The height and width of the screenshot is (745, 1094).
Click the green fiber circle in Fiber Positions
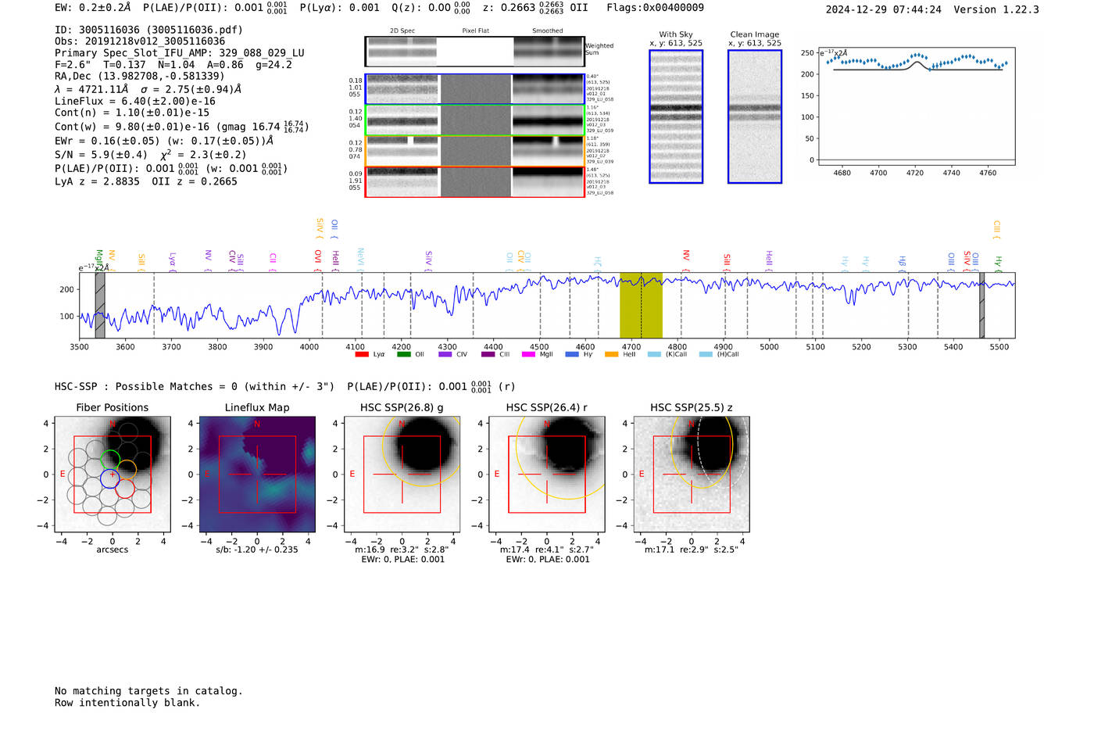pos(110,460)
